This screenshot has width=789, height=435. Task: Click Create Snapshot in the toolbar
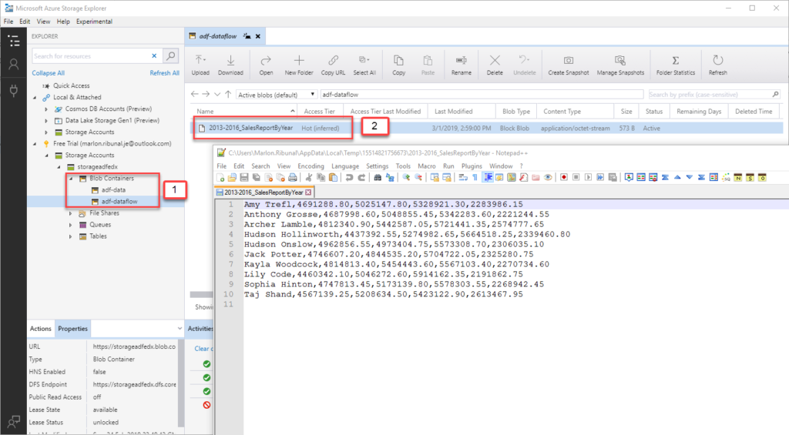[x=568, y=65]
